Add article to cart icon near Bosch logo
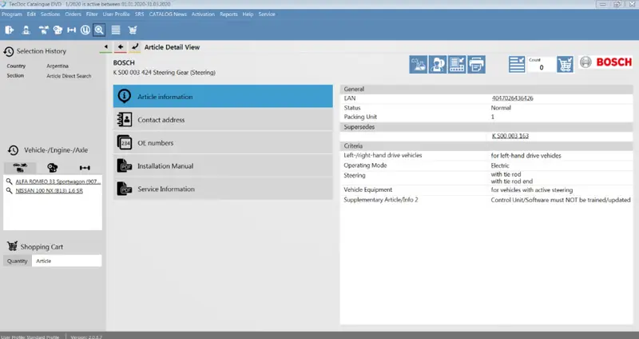This screenshot has height=339, width=639. (x=565, y=65)
